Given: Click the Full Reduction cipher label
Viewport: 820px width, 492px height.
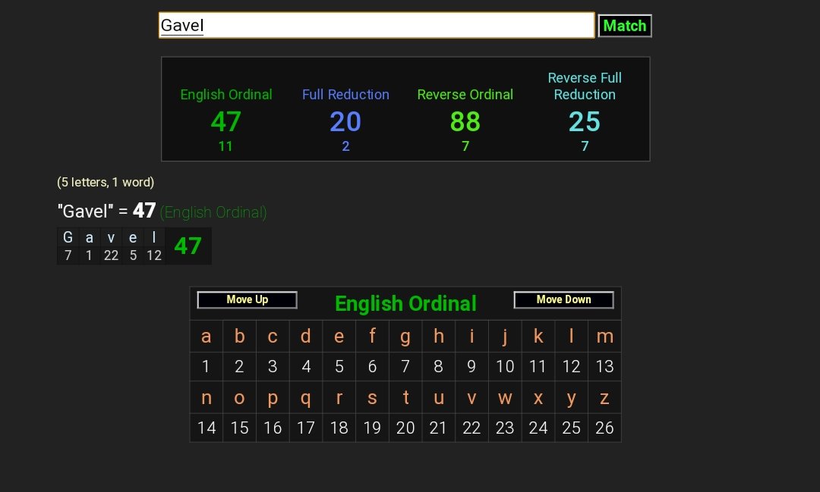Looking at the screenshot, I should pos(345,95).
